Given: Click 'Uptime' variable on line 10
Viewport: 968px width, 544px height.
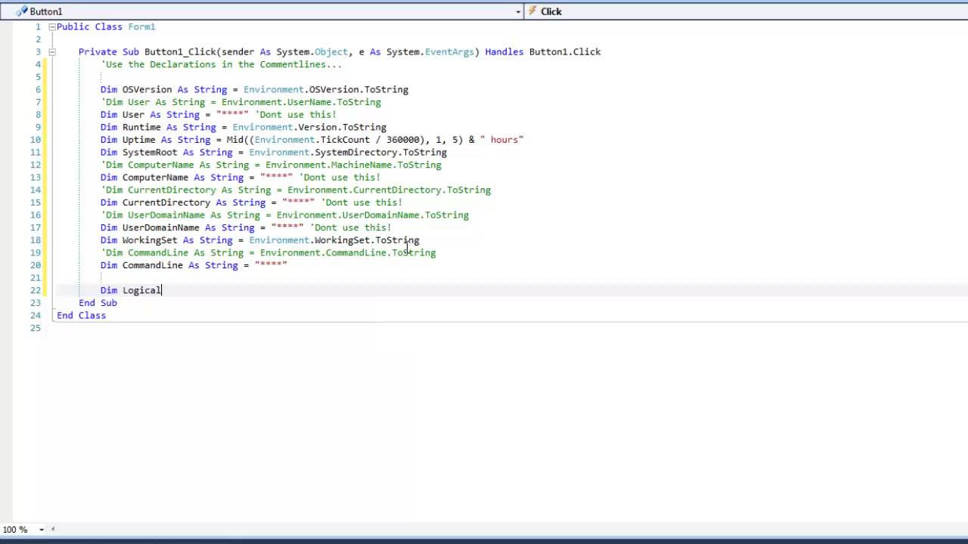Looking at the screenshot, I should pos(139,140).
